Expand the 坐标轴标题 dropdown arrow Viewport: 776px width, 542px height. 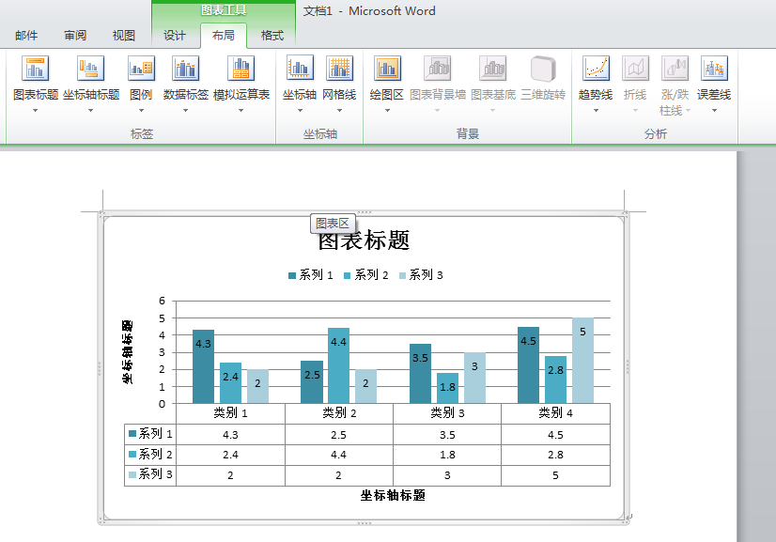tap(90, 111)
